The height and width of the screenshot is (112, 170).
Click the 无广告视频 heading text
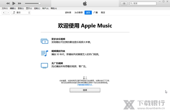click(57, 63)
